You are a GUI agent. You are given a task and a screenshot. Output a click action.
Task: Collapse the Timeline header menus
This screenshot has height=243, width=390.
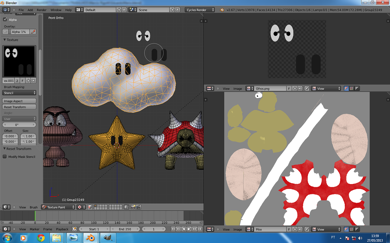(14, 229)
